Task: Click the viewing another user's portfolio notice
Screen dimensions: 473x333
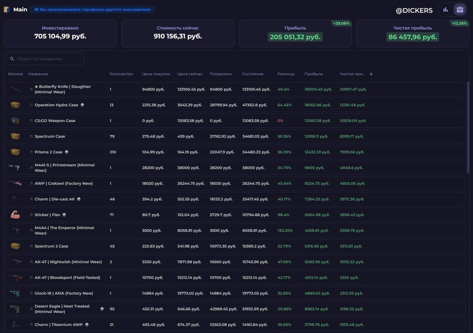Action: [92, 9]
